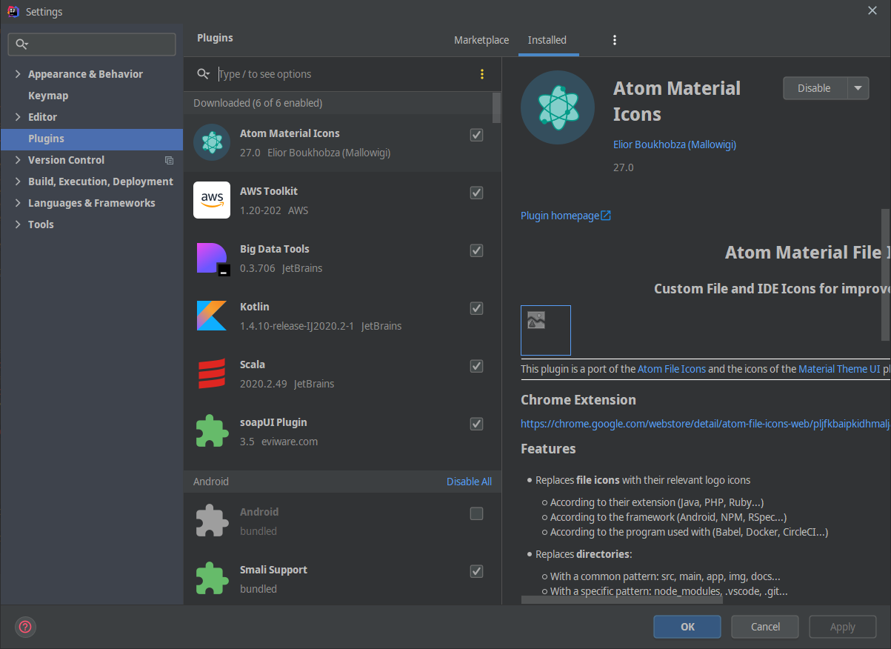Expand Appearance & Behavior settings

[18, 74]
